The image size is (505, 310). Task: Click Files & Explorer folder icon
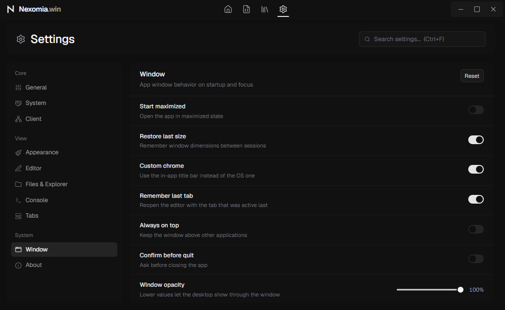[18, 184]
